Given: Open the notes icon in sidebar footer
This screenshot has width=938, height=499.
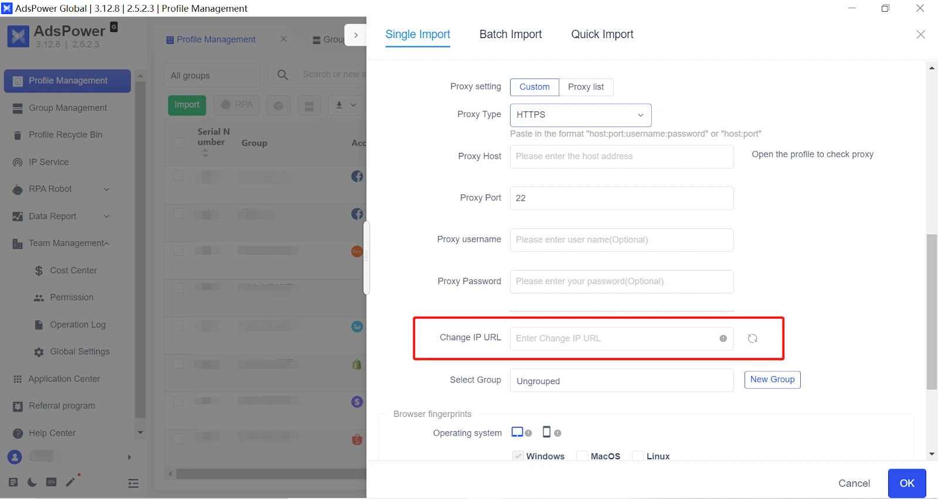Looking at the screenshot, I should pos(13,482).
